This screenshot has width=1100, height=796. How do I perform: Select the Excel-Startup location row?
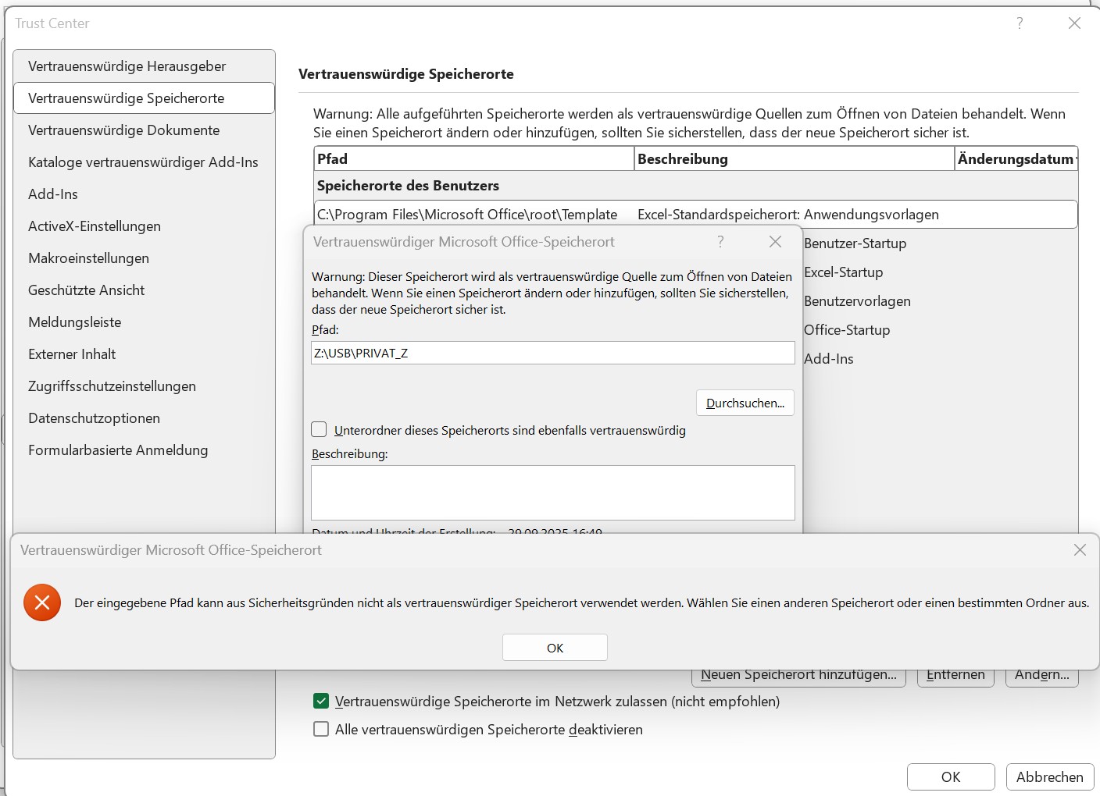pos(941,272)
